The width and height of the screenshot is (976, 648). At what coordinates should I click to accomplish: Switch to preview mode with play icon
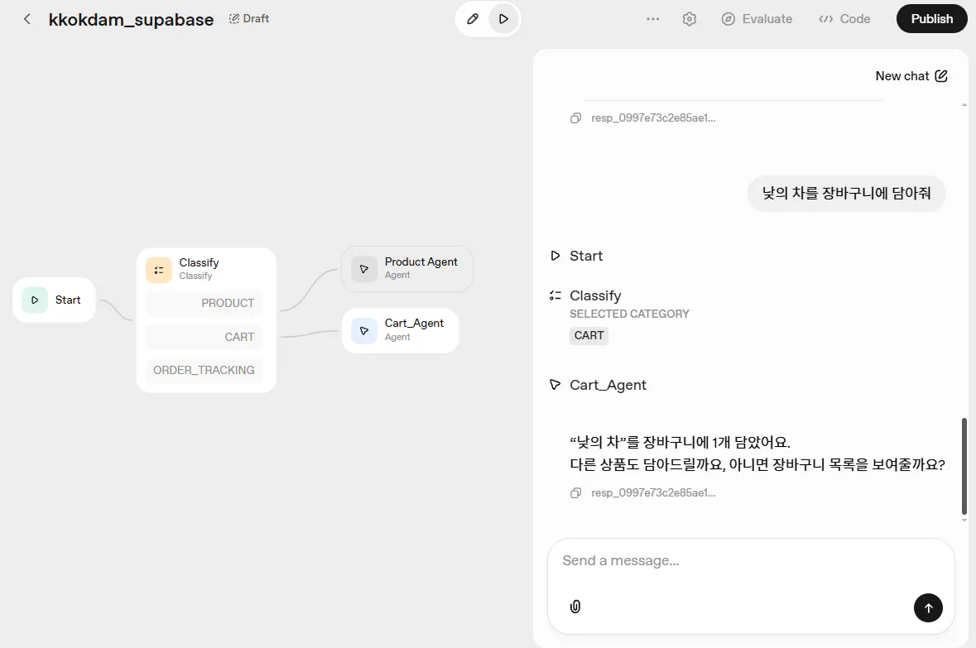[x=503, y=19]
